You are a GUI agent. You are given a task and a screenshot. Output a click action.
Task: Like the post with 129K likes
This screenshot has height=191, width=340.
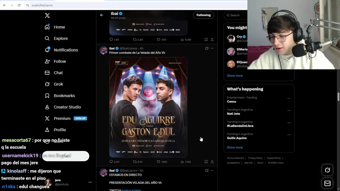(x=162, y=162)
